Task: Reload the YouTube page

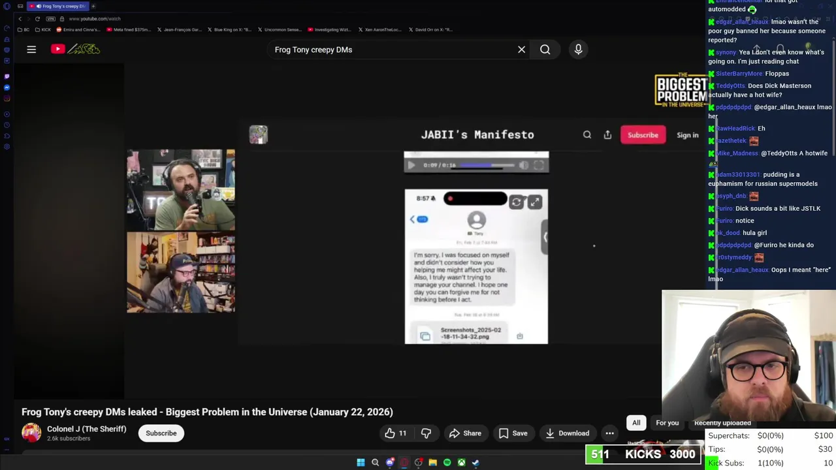Action: tap(37, 19)
